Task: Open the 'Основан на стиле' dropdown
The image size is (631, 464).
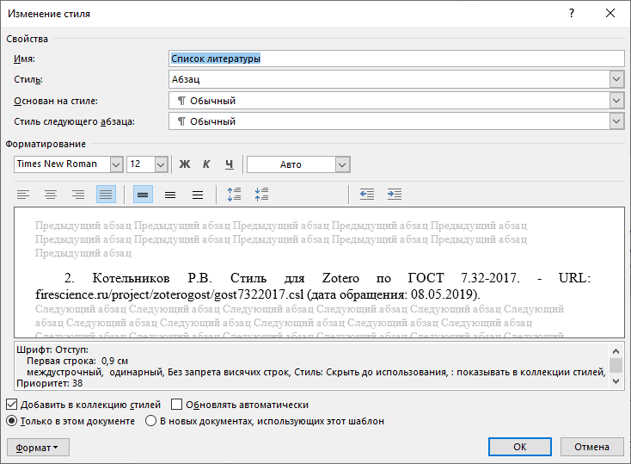Action: pyautogui.click(x=616, y=101)
